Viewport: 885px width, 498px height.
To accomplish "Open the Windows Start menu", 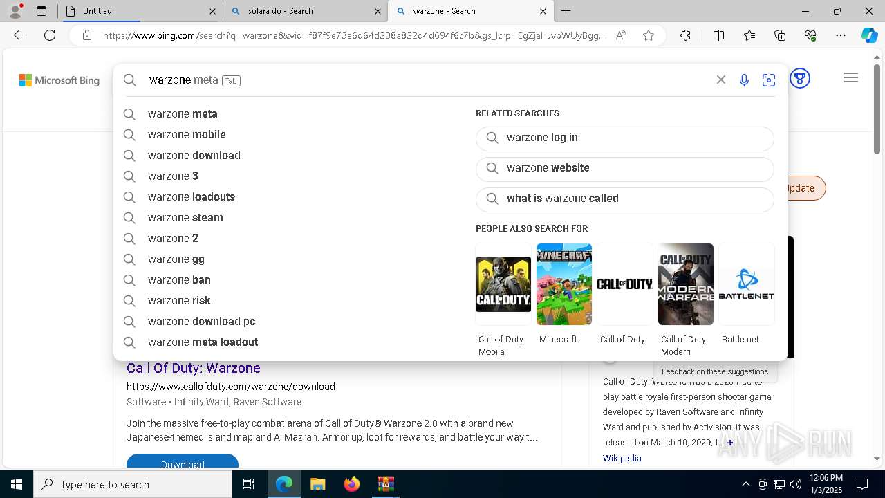I will point(17,484).
